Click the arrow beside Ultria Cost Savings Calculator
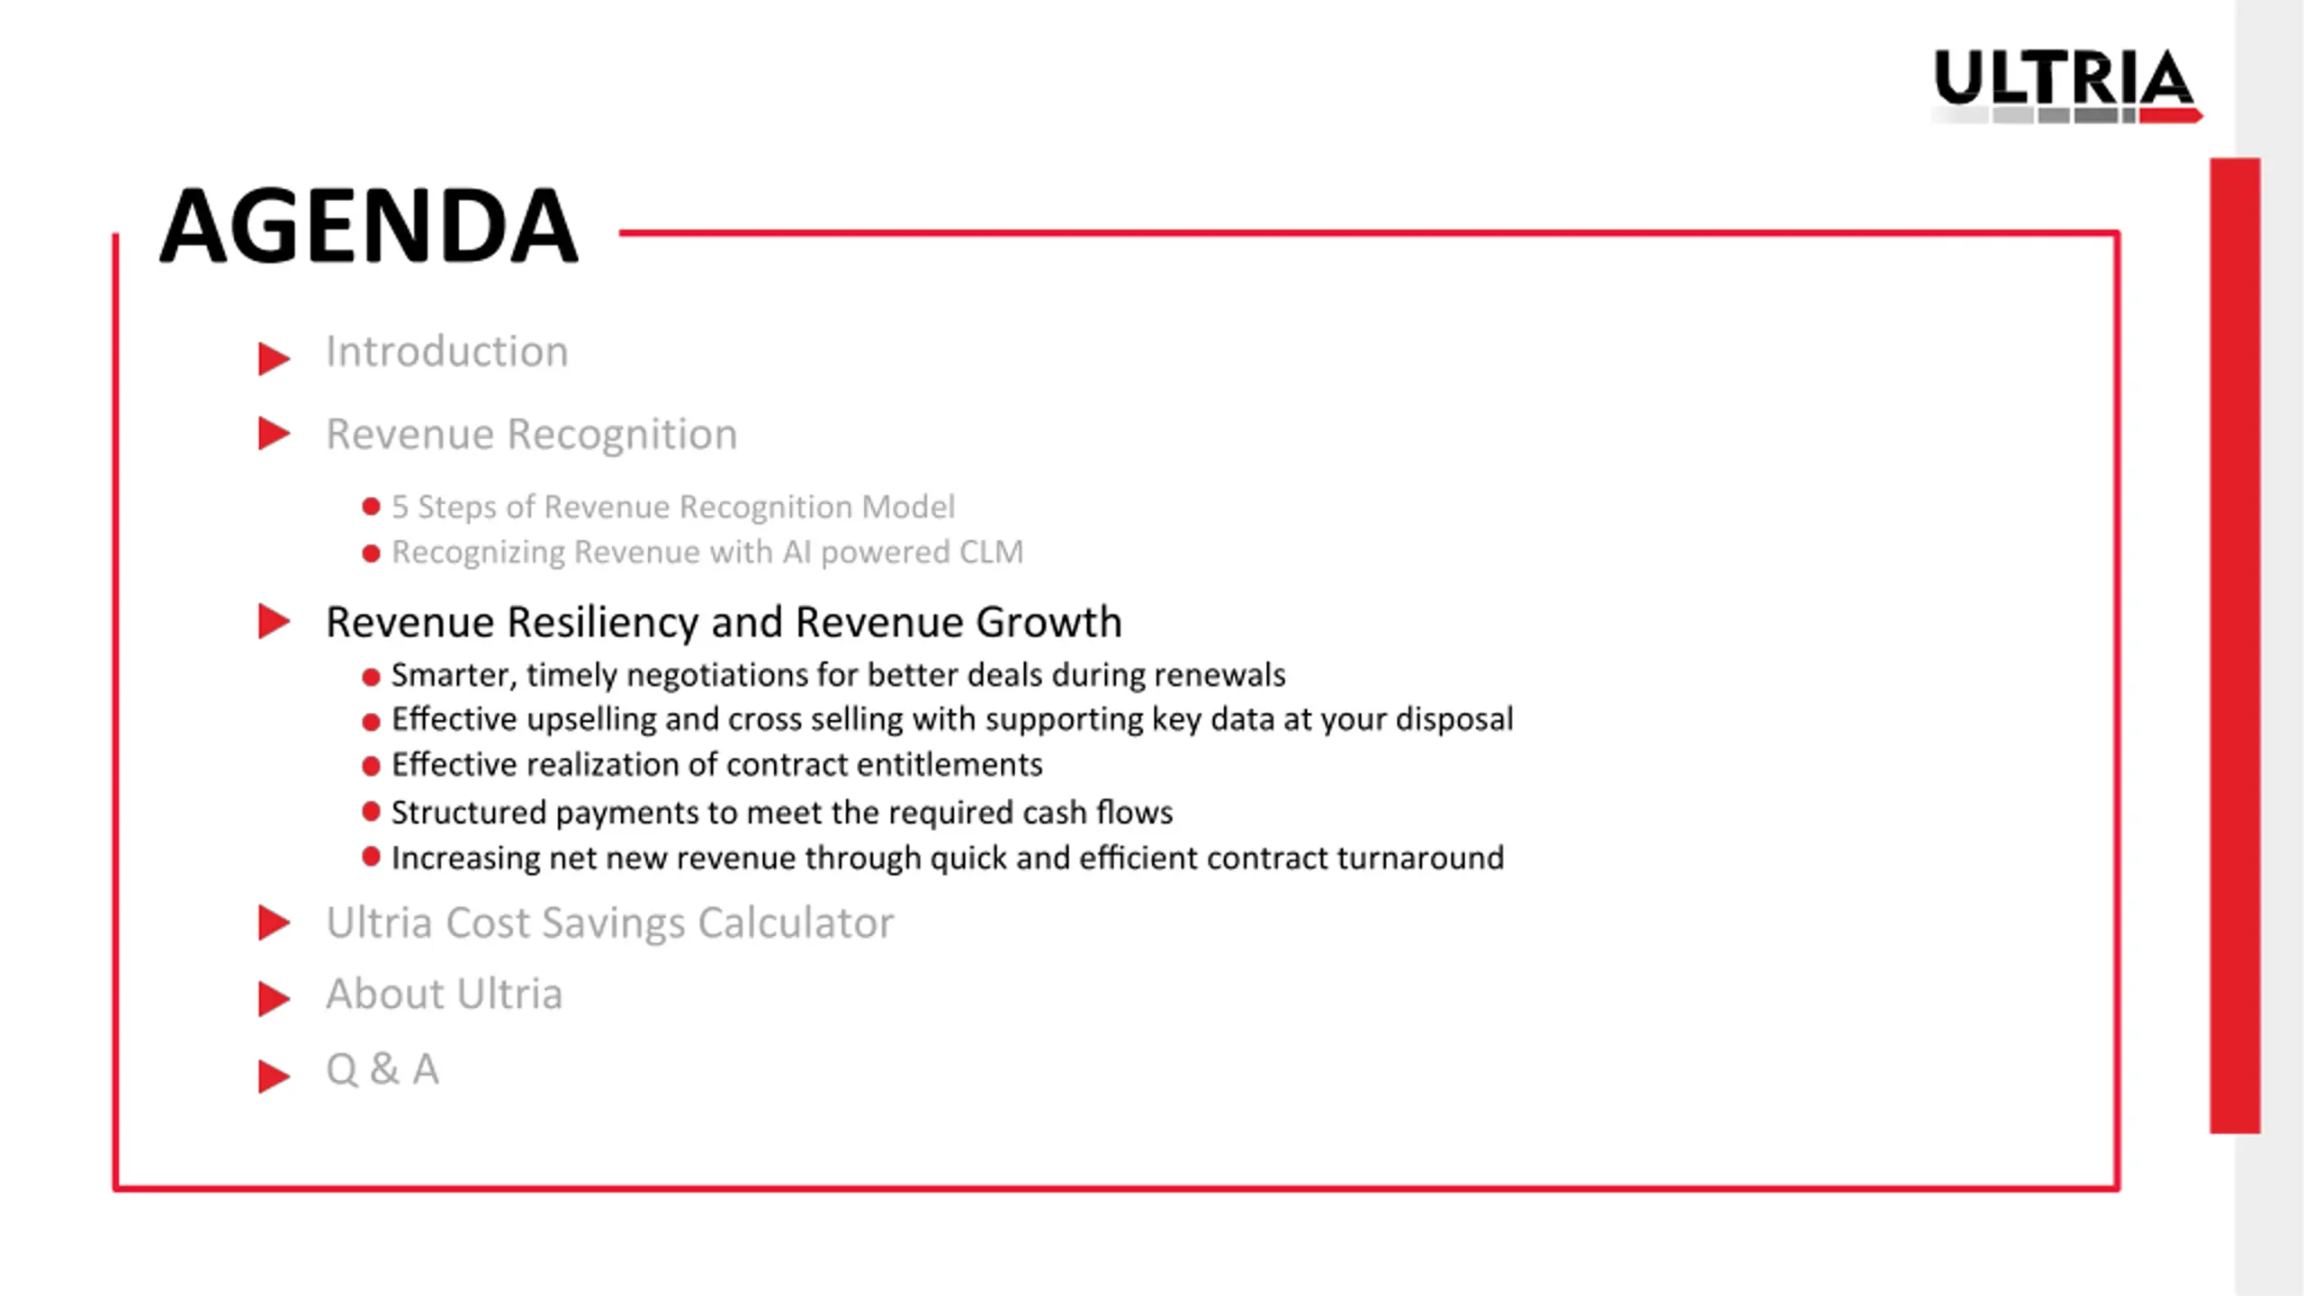Screen dimensions: 2304x1296 pos(274,922)
